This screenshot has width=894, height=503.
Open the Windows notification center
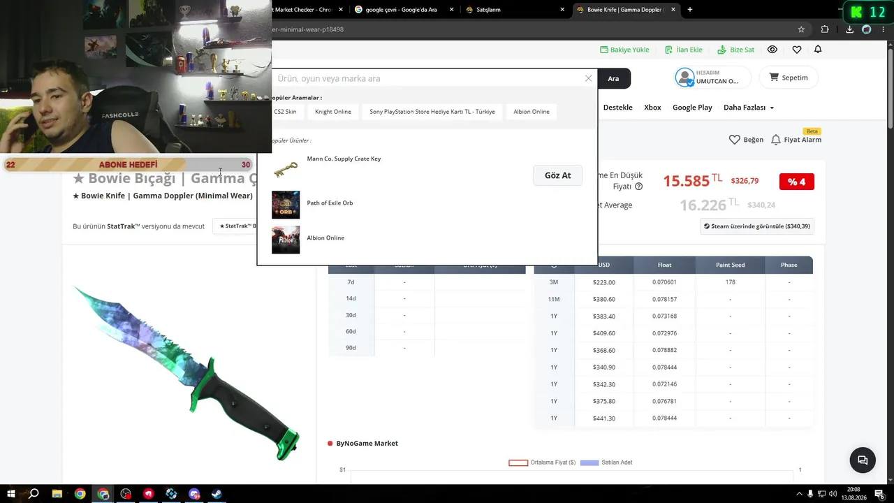(879, 494)
